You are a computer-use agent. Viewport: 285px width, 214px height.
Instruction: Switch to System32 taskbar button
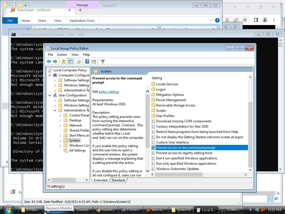181,210
